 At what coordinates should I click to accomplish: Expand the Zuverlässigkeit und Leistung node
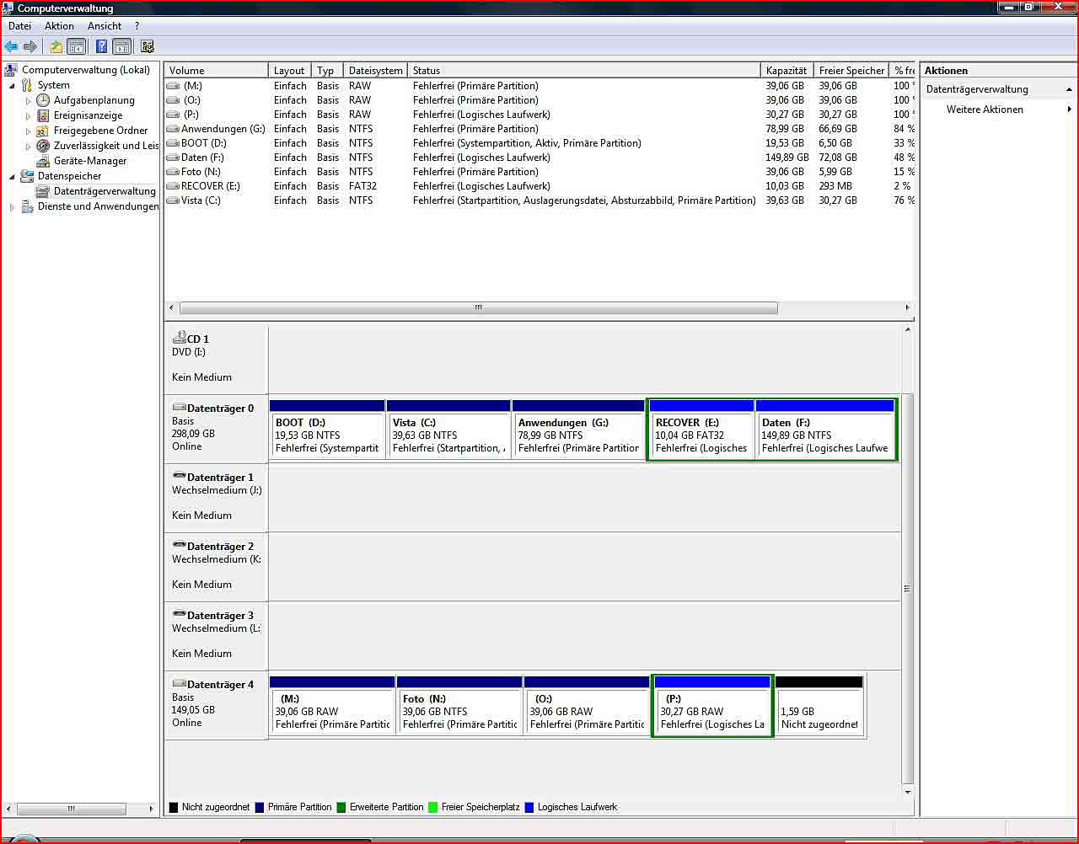[28, 147]
